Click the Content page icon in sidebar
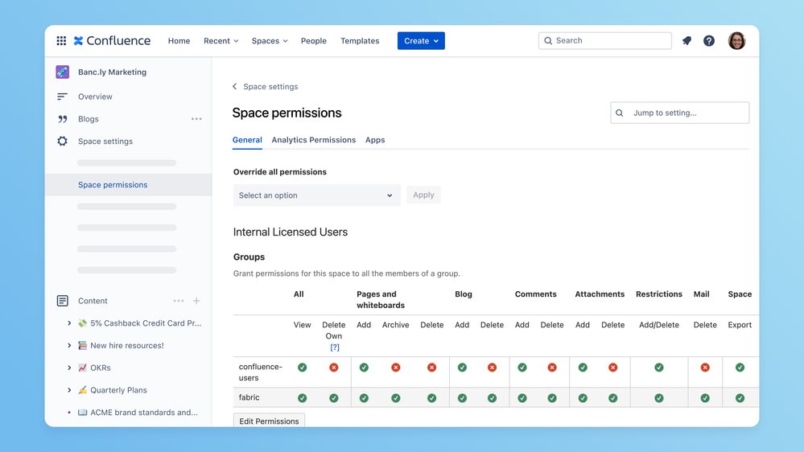The image size is (804, 452). pyautogui.click(x=63, y=301)
